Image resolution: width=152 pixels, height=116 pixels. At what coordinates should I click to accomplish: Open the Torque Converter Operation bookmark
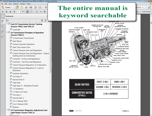24,44
